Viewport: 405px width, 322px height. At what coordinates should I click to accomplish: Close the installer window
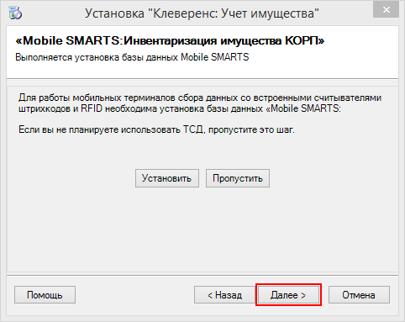pyautogui.click(x=386, y=10)
